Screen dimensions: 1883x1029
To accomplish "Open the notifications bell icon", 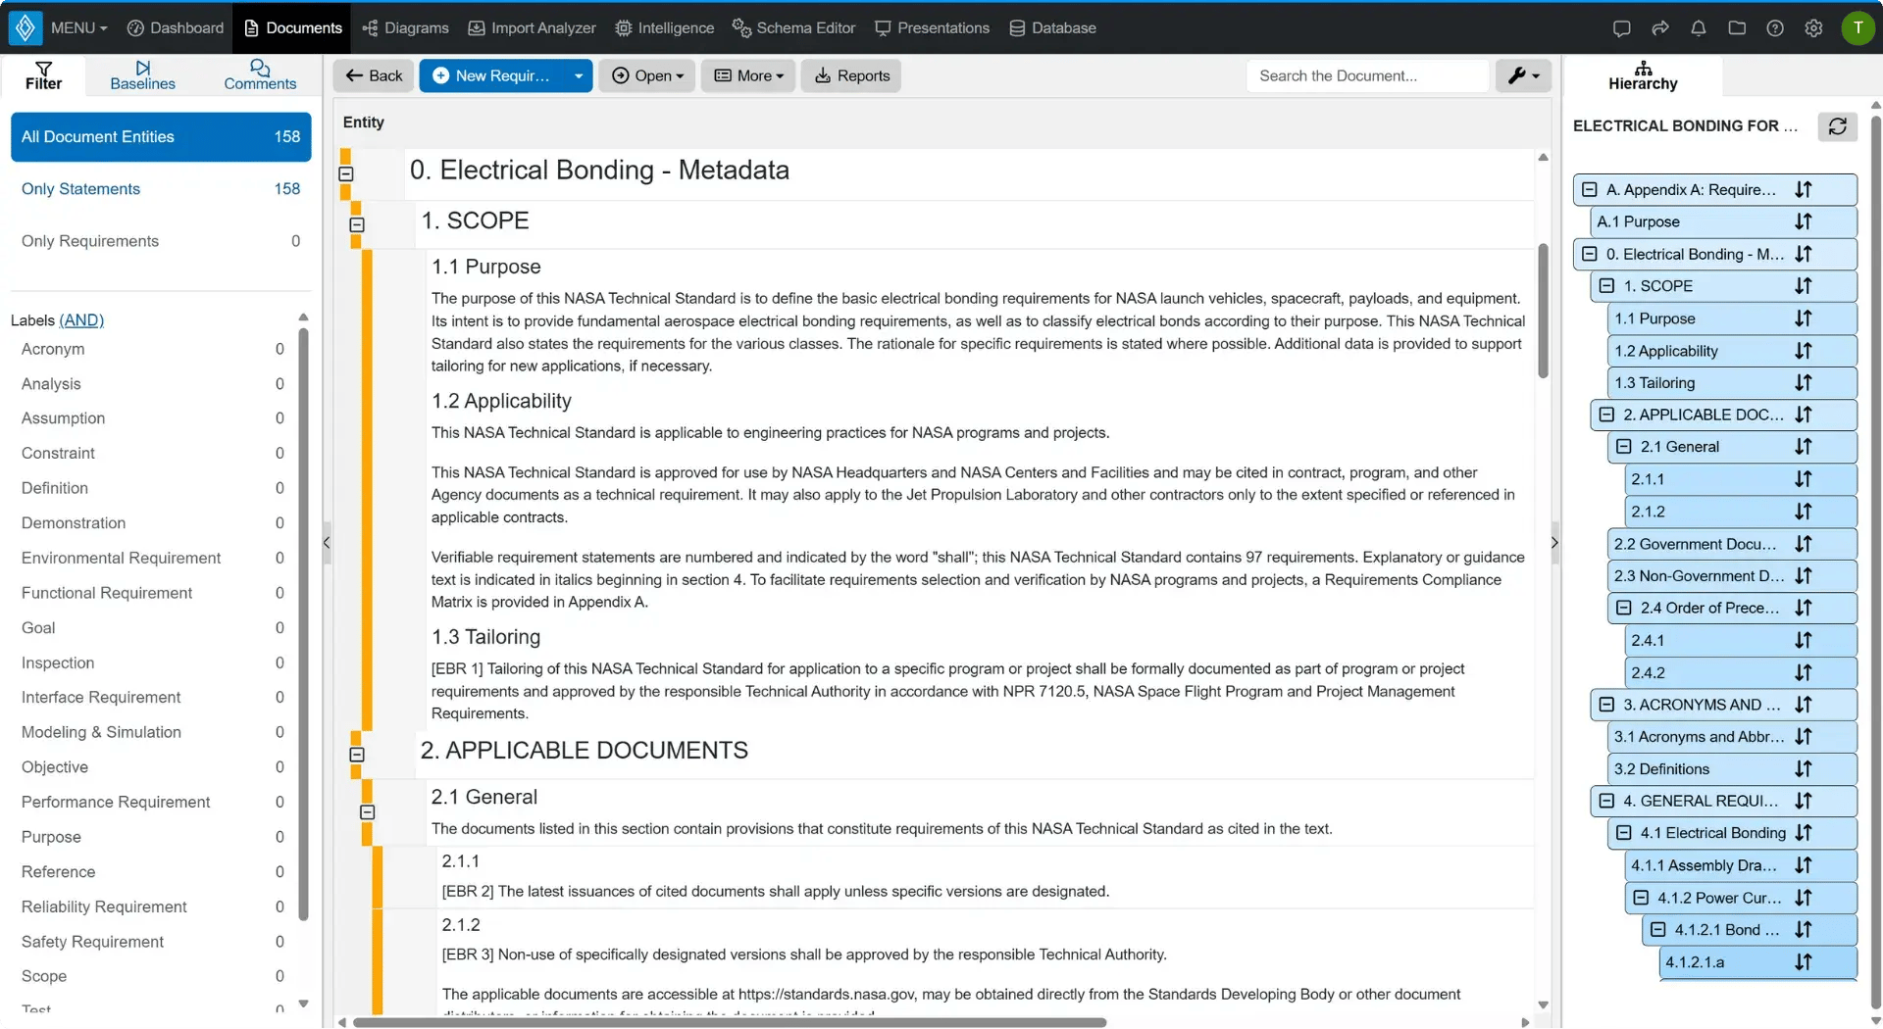I will (1698, 27).
